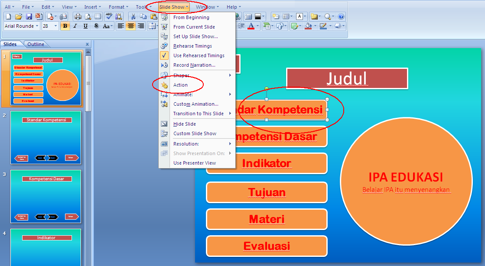485x266 pixels.
Task: Toggle bold formatting off
Action: click(65, 26)
